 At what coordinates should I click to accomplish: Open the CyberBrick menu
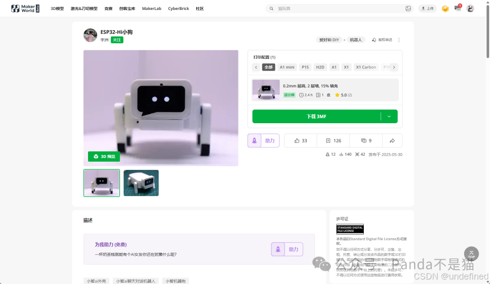(x=178, y=9)
